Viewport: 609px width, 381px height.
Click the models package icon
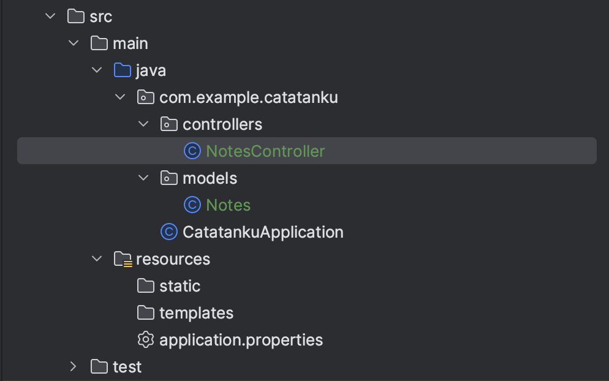(x=168, y=178)
